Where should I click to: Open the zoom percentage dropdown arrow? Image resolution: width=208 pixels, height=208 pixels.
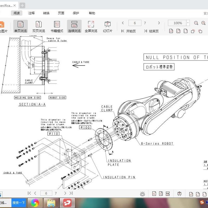[188, 23]
